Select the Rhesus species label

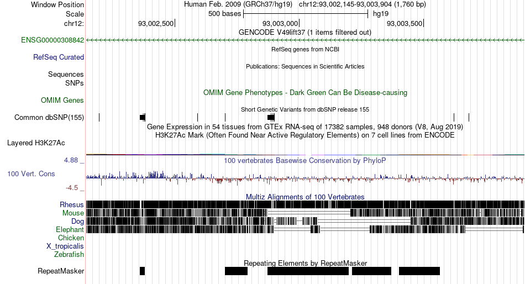72,204
